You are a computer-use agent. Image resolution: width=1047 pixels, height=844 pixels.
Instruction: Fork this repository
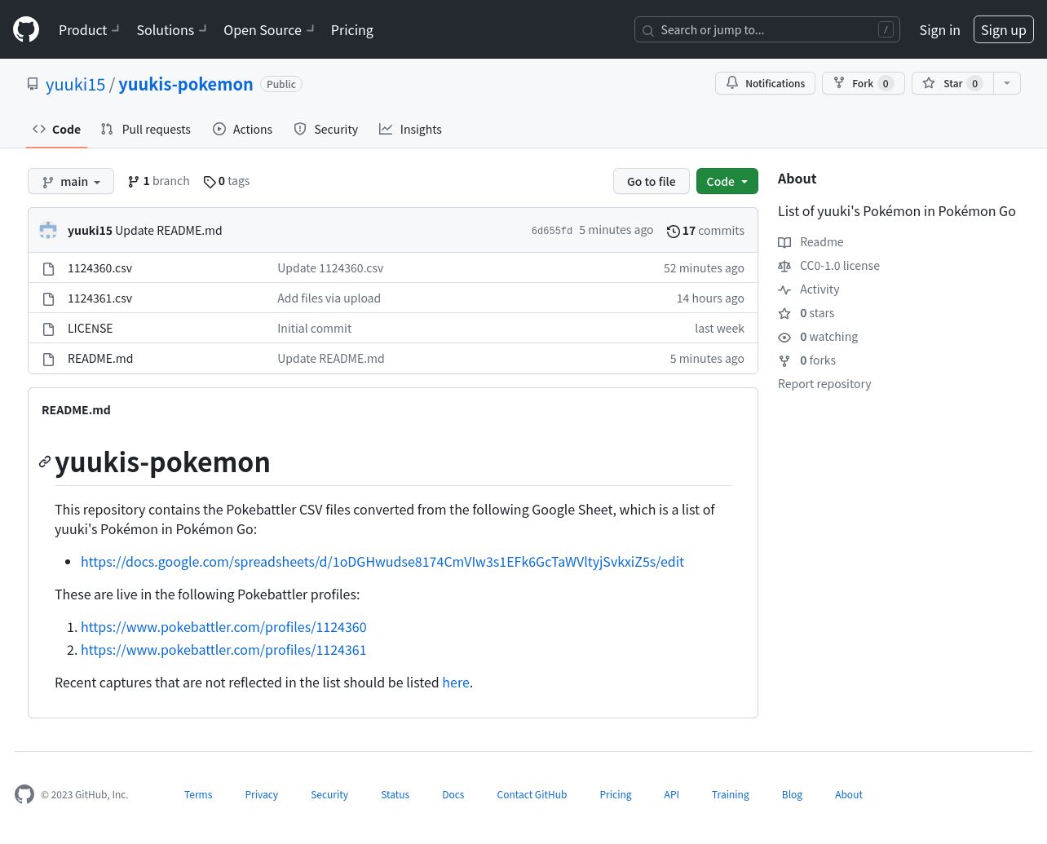coord(863,83)
